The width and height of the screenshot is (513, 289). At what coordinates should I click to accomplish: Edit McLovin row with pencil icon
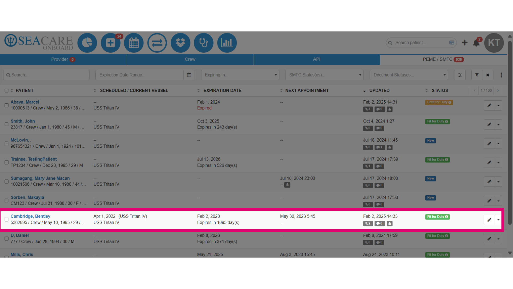coord(489,144)
